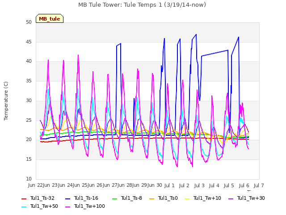Click the Jun 25 x-axis tick label
This screenshot has height=215, width=286.
coord(80,185)
